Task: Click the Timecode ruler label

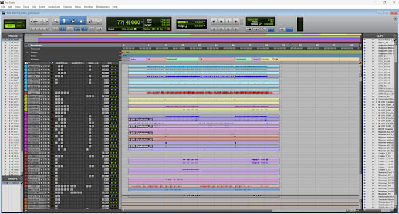Action: (35, 49)
